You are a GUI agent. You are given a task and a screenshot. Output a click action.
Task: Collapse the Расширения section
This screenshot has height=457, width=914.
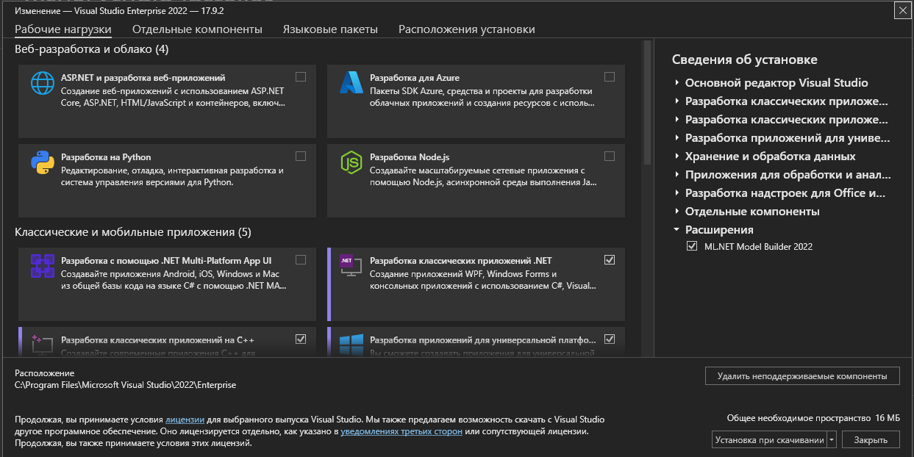677,228
